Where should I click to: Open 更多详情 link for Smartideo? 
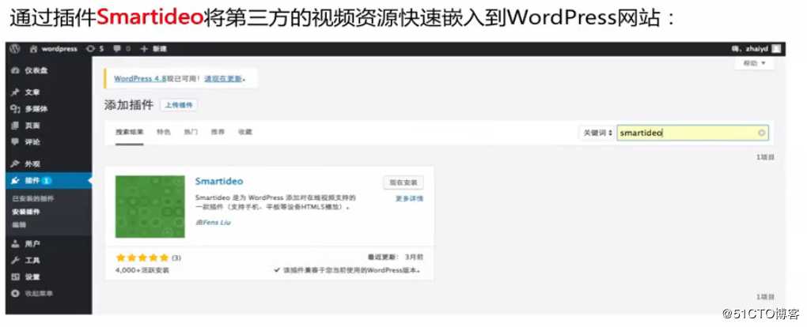tap(409, 199)
